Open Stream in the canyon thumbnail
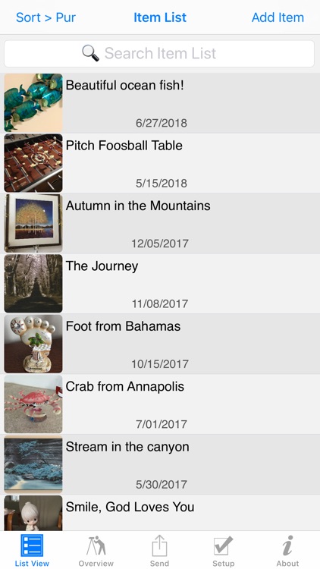Viewport: 320px width, 569px height. [x=33, y=464]
